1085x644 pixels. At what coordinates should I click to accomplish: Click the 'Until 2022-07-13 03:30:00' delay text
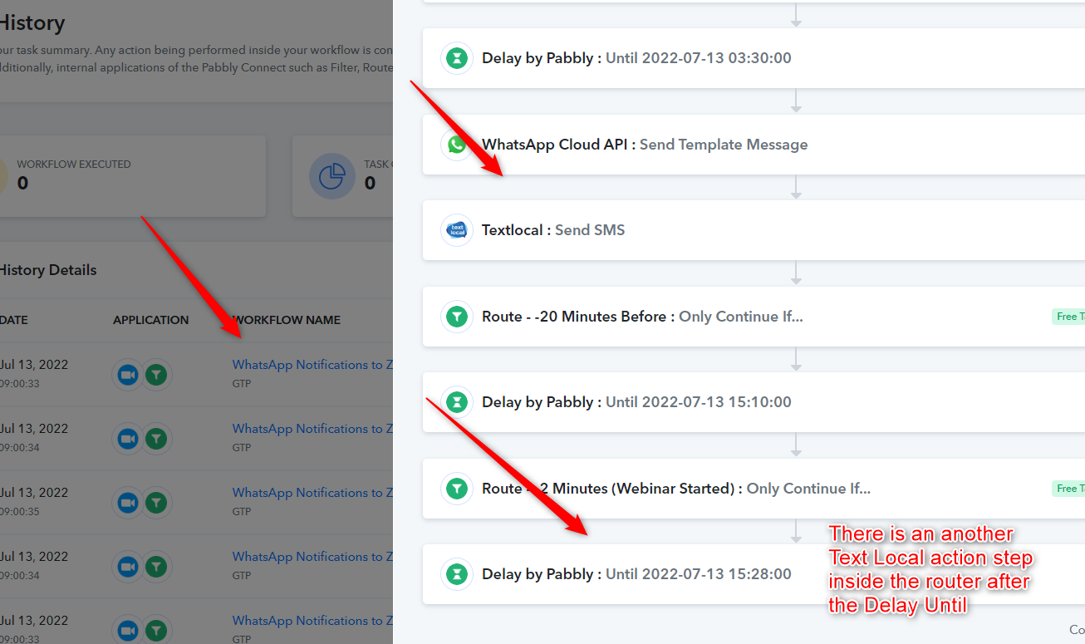pyautogui.click(x=699, y=58)
